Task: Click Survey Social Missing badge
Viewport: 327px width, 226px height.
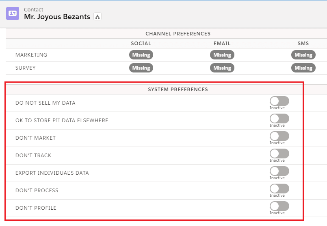Action: tap(141, 68)
